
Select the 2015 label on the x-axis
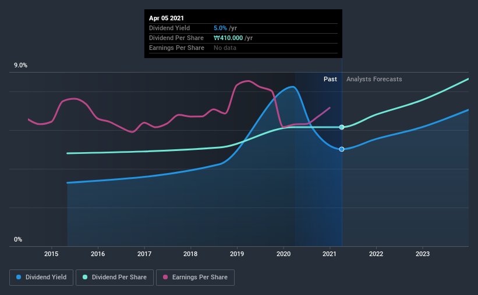pos(51,254)
